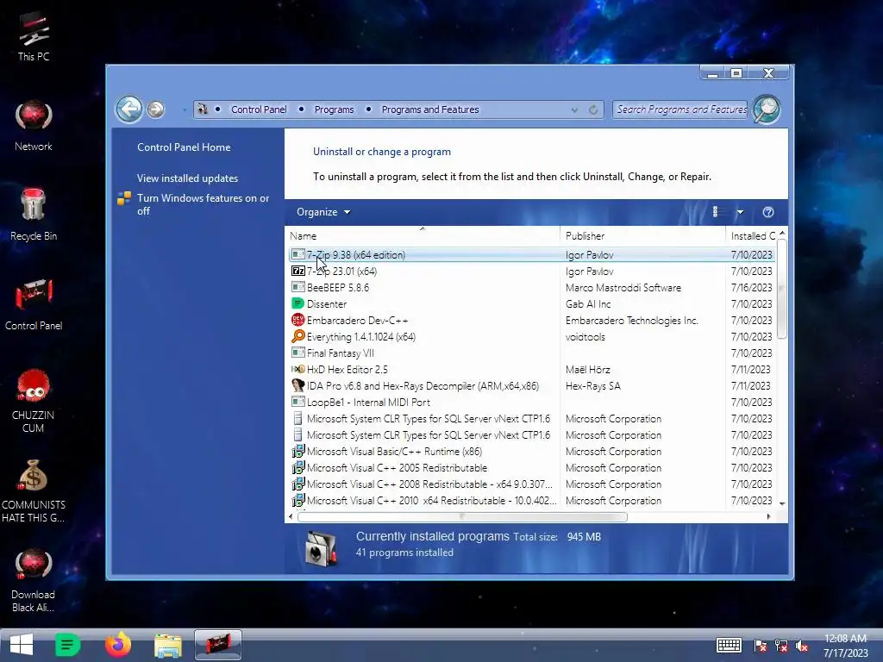Click the Control Panel taskbar button

(x=218, y=645)
